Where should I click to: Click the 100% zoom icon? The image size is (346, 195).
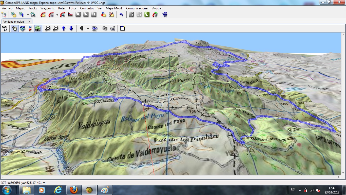[x=5, y=28]
